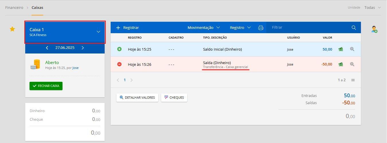Viewport: 387px width, 143px height.
Task: Click the REGISTRO column header
Action: 135,38
